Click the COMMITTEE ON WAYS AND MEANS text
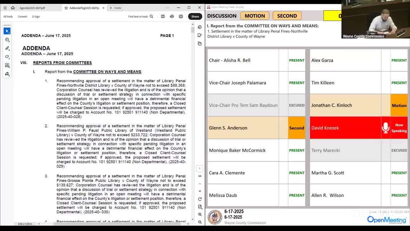Image resolution: width=410 pixels, height=231 pixels. point(107,72)
